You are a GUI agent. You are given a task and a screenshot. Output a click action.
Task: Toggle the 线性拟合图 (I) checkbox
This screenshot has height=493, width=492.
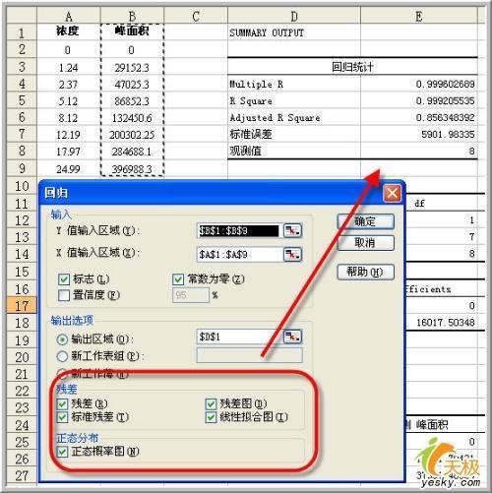point(211,417)
